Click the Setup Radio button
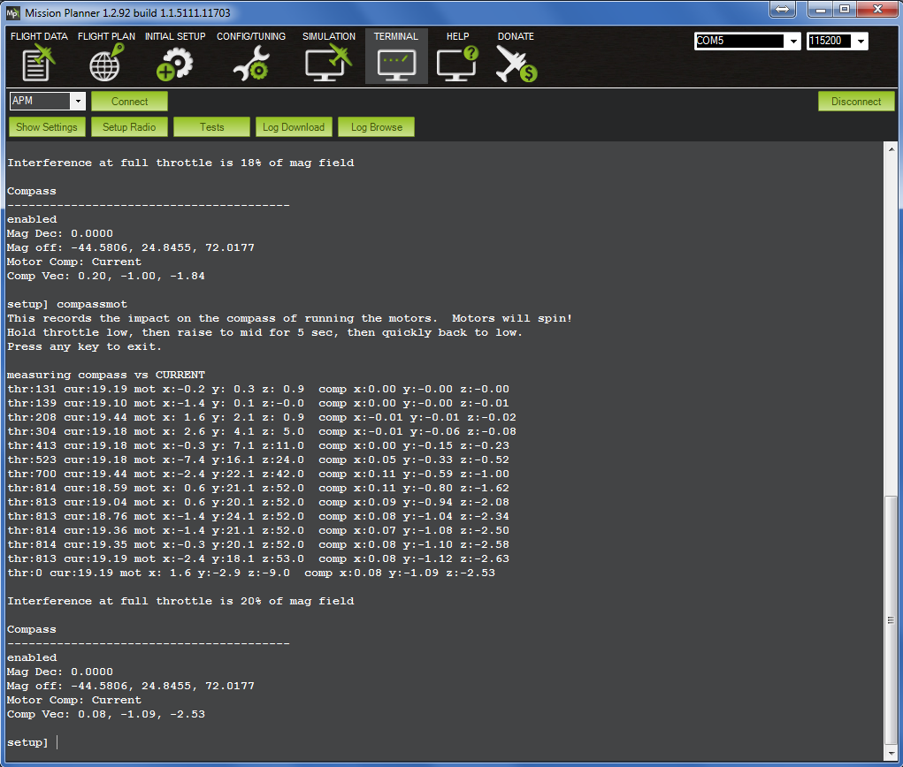The width and height of the screenshot is (903, 767). 129,127
